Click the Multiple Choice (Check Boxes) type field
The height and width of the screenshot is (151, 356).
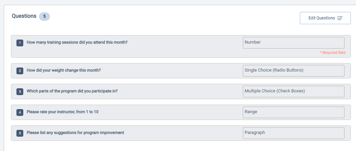pyautogui.click(x=293, y=91)
